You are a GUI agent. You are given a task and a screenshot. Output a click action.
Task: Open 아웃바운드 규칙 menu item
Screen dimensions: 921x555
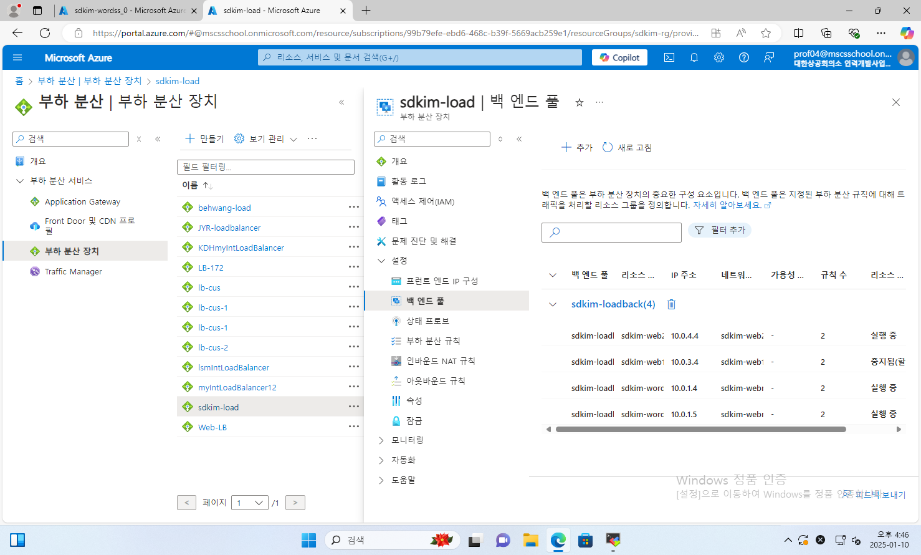(x=436, y=381)
